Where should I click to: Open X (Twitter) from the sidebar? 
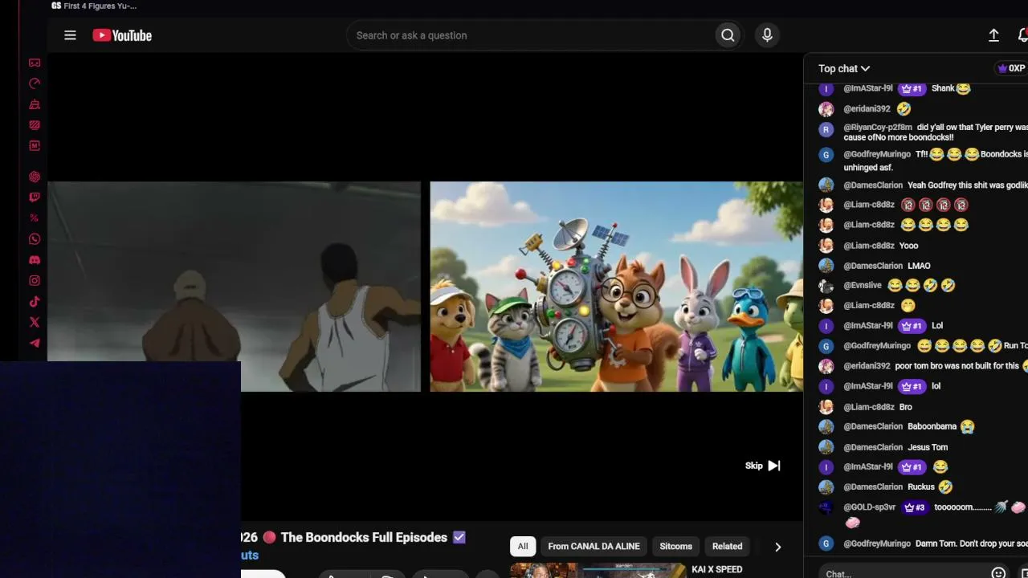[x=35, y=323]
